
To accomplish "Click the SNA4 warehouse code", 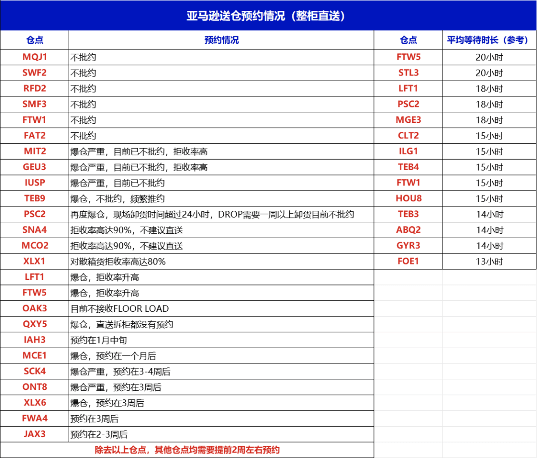I will click(x=34, y=230).
